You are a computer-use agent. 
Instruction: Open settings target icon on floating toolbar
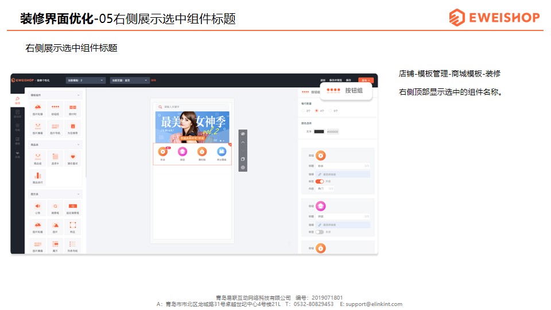[243, 168]
